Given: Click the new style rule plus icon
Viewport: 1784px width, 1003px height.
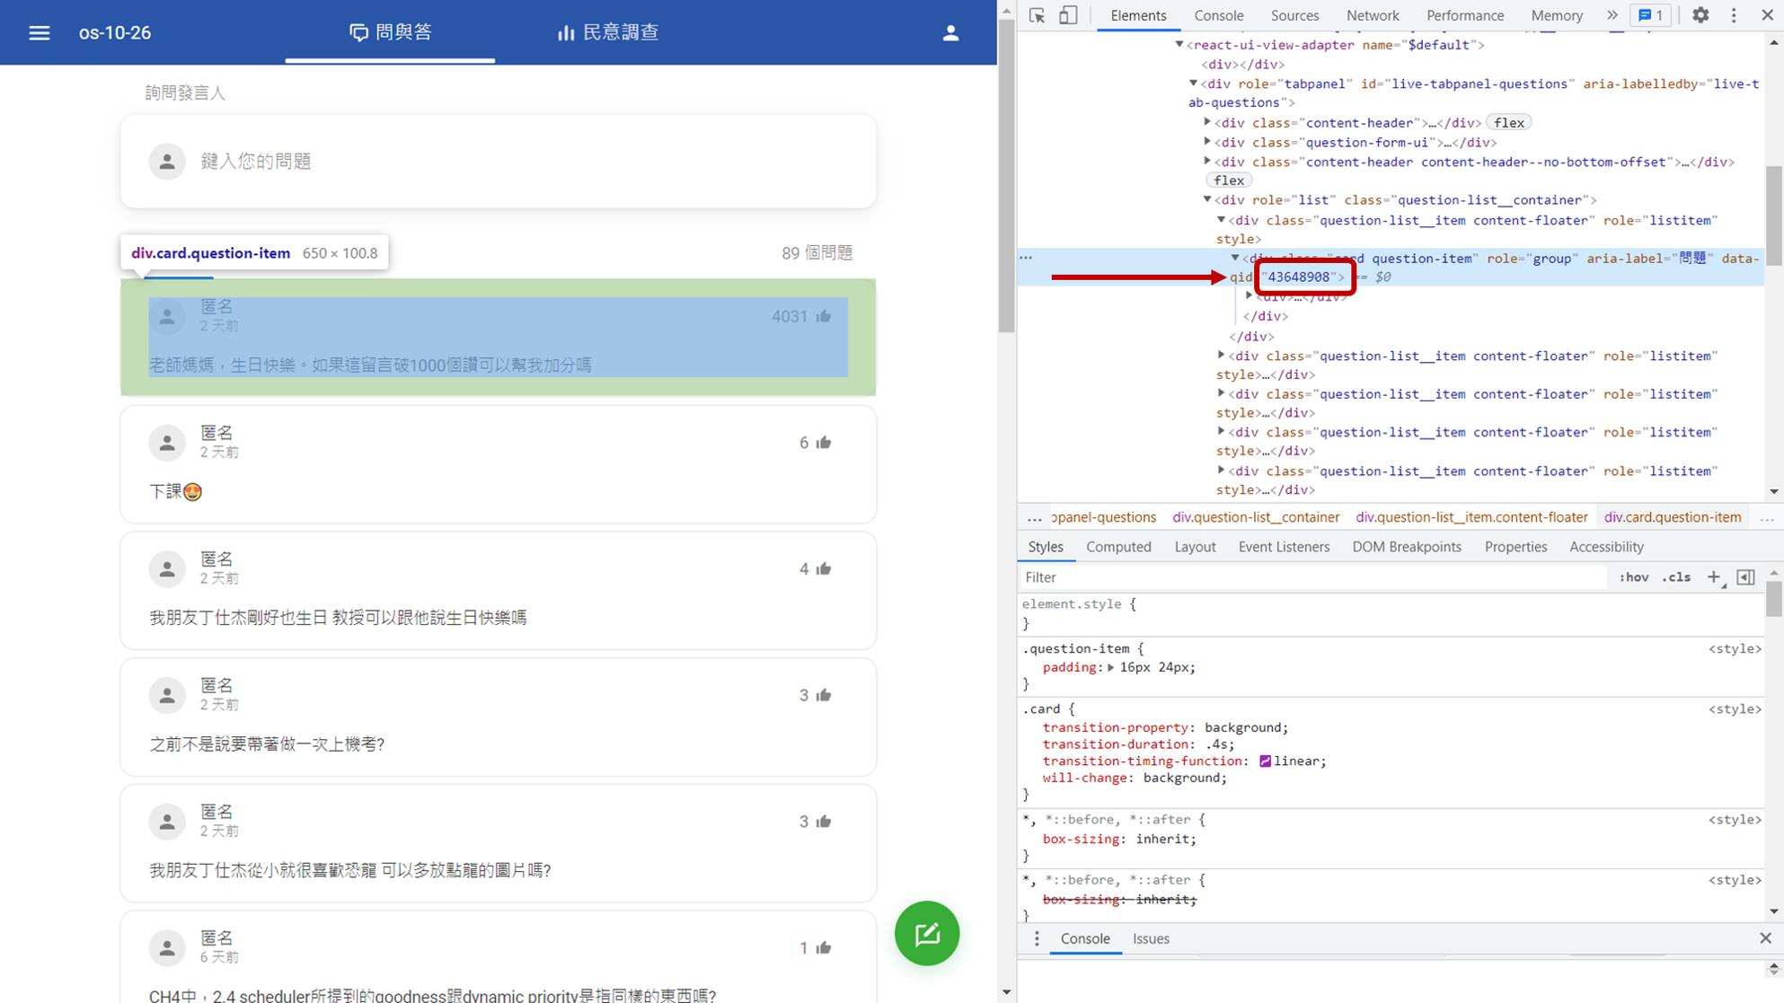Looking at the screenshot, I should click(1714, 577).
